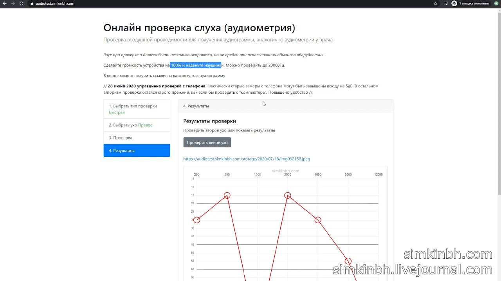Click the 1000 frequency axis label

point(257,174)
